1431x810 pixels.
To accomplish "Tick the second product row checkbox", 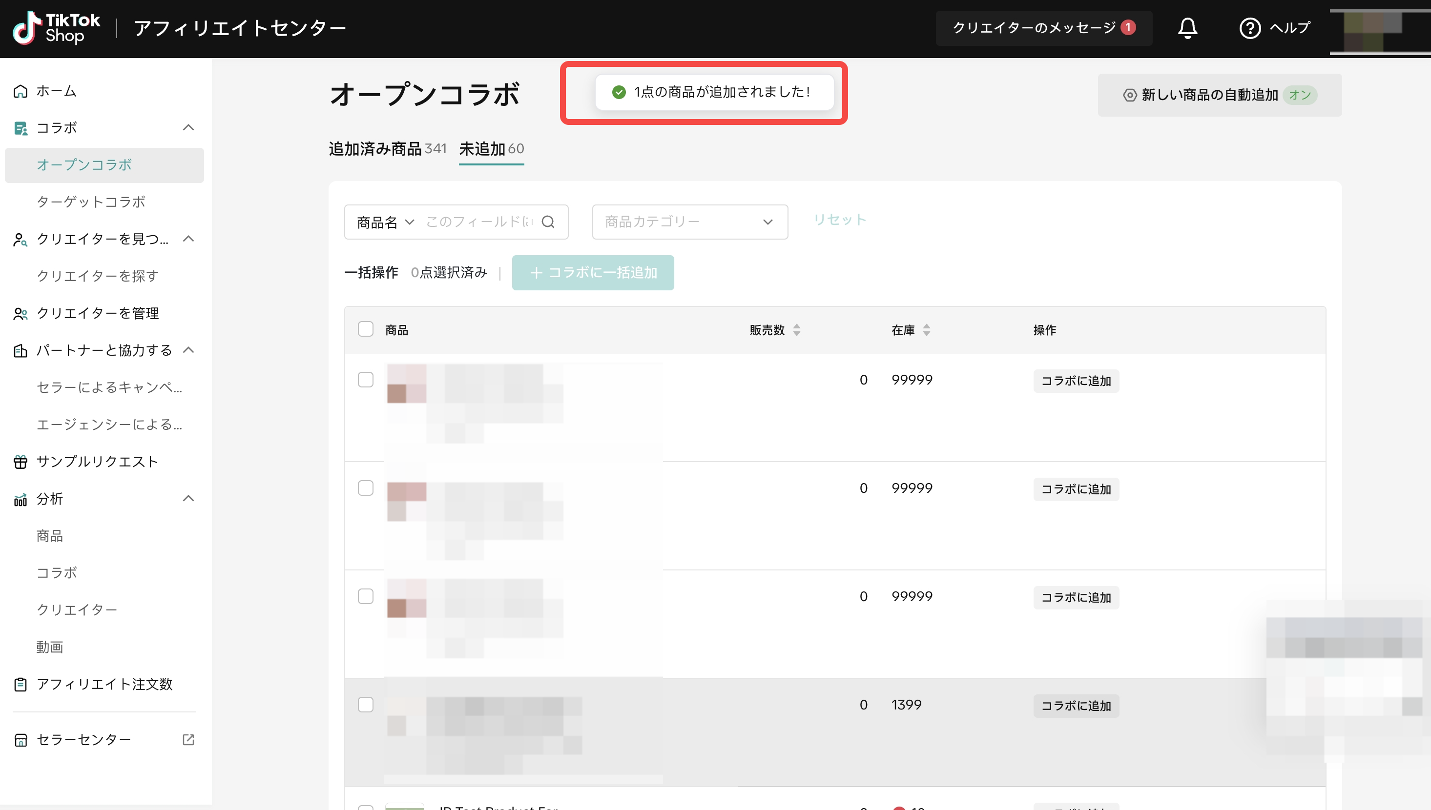I will [x=366, y=488].
